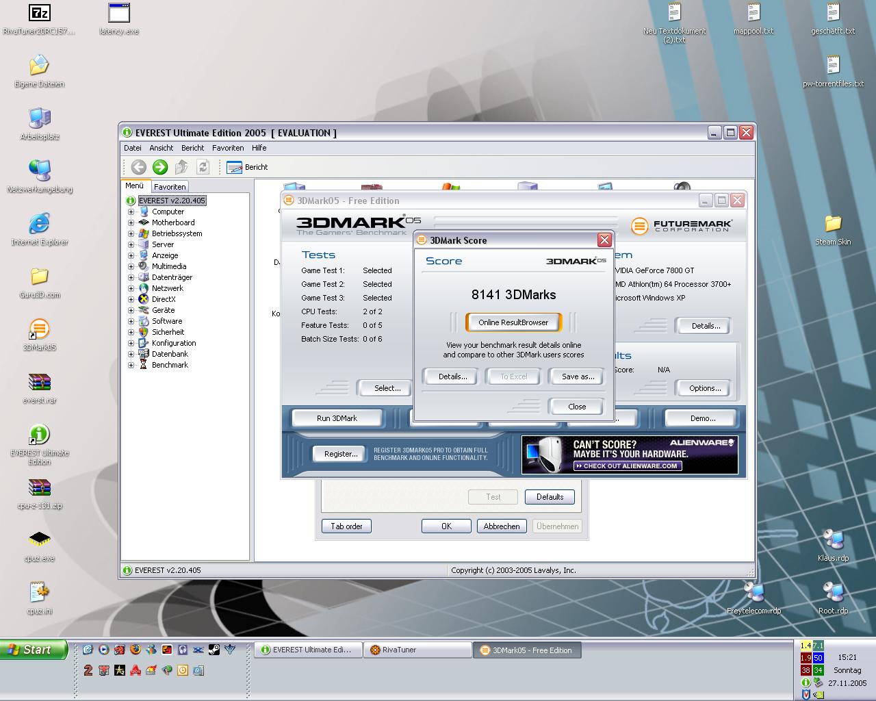This screenshot has width=876, height=701.
Task: Select DirectX item in EVEREST tree
Action: point(164,299)
